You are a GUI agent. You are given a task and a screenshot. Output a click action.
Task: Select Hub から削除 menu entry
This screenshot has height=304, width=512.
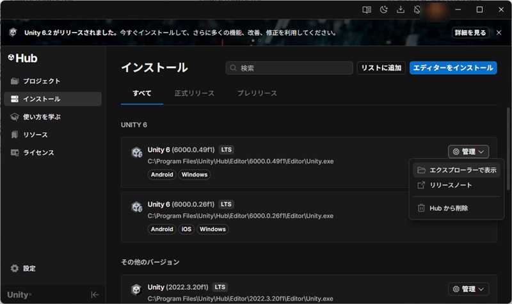[x=456, y=208]
